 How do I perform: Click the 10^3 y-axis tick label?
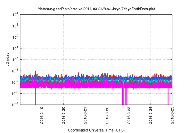click(x=15, y=26)
